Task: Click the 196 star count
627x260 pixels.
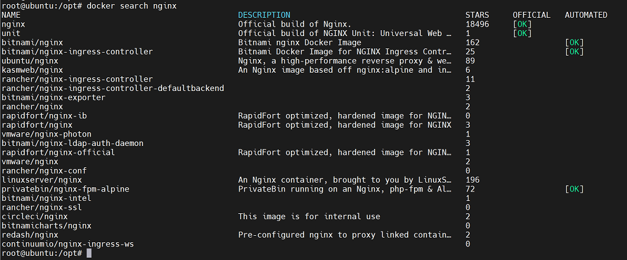Action: (473, 180)
